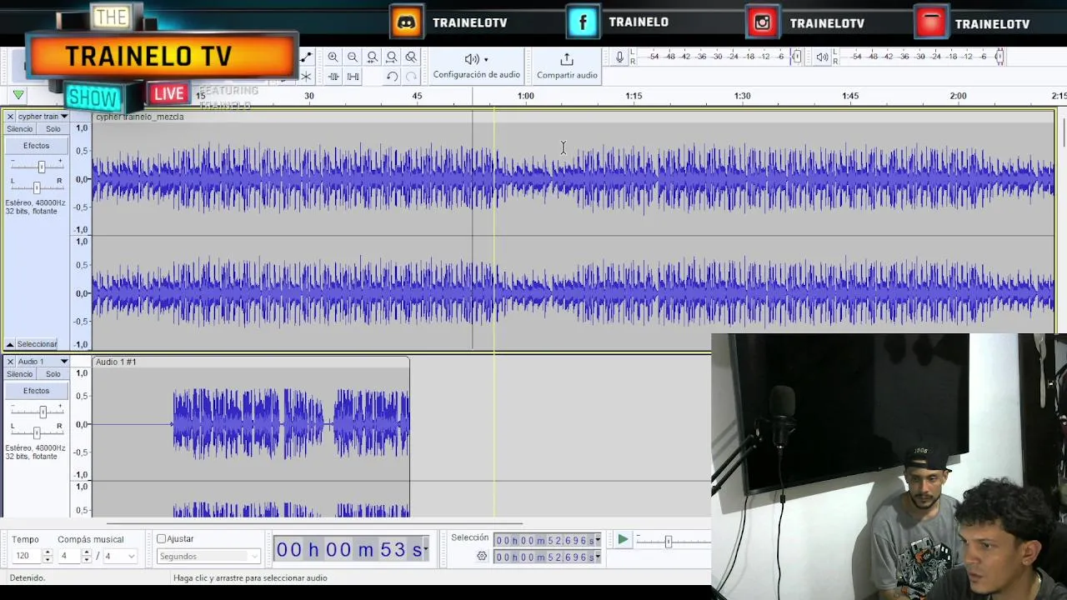Click the Tempo 120 input field
This screenshot has width=1067, height=600.
click(28, 556)
